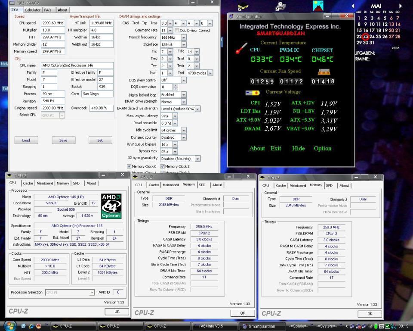Click the first blue quick launch icon
Screen dimensions: 413x331
pyautogui.click(x=23, y=326)
